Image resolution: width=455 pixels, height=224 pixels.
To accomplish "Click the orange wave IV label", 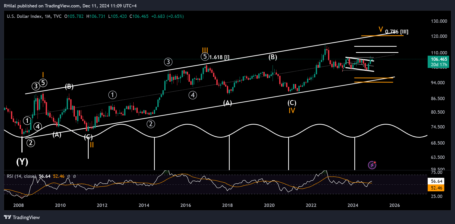I will click(x=292, y=111).
